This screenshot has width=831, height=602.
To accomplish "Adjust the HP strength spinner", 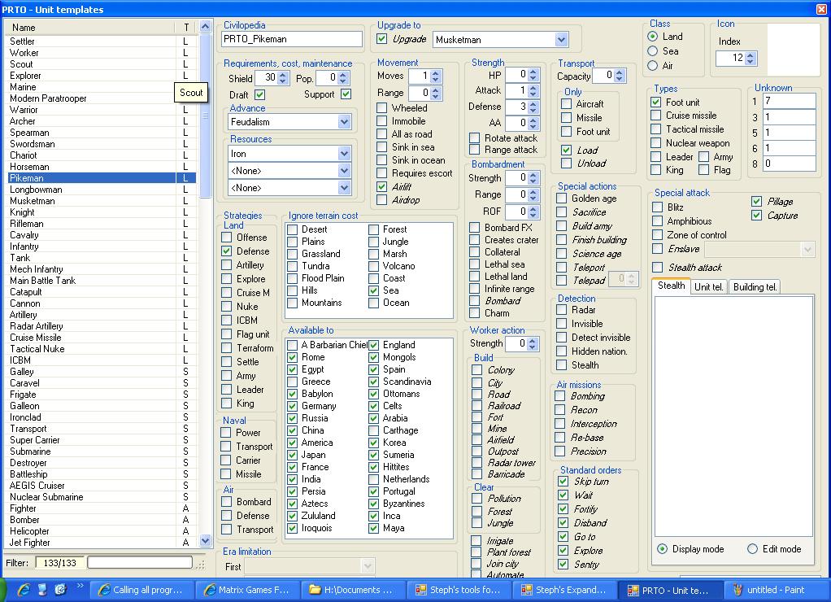I will click(533, 75).
